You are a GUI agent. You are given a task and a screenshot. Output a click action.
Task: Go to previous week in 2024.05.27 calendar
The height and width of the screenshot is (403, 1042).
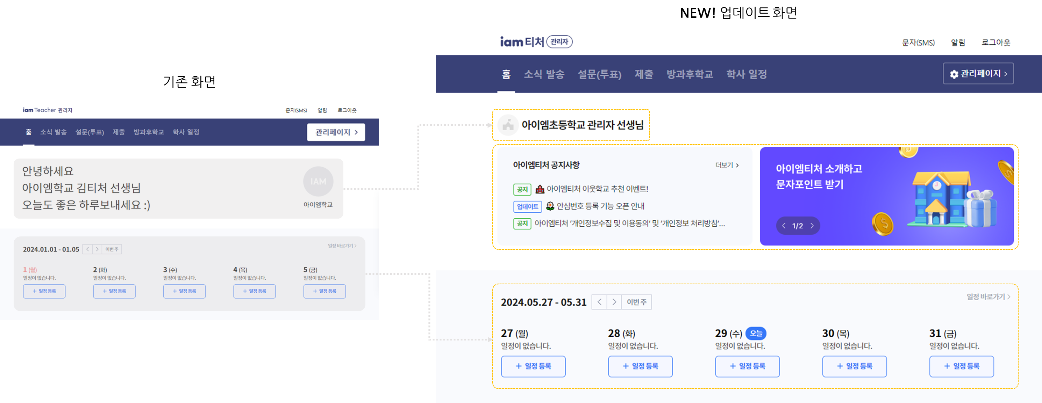[x=599, y=302]
